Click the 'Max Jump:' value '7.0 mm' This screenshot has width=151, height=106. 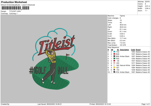click(x=123, y=43)
